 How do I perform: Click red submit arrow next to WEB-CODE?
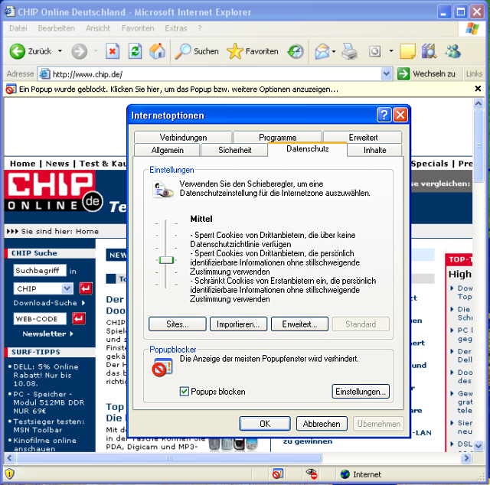click(79, 318)
